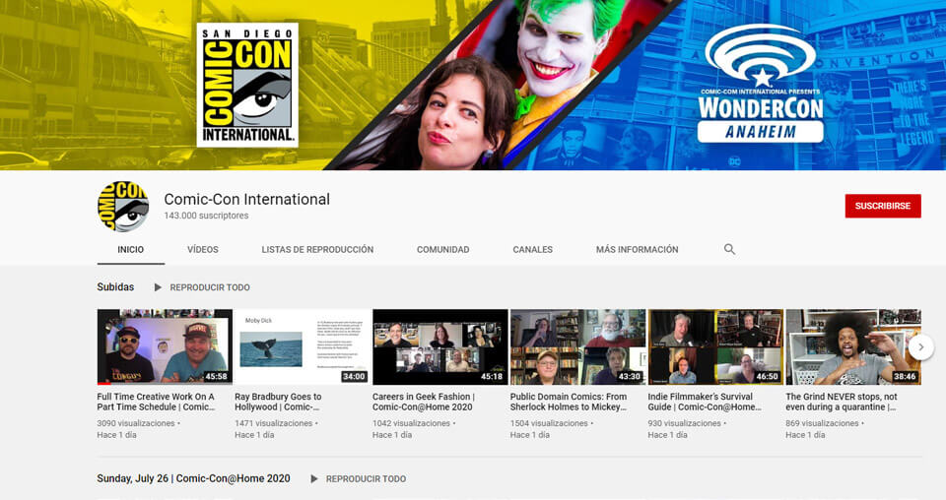Open Full Time Creative Work video thumbnail

point(165,347)
